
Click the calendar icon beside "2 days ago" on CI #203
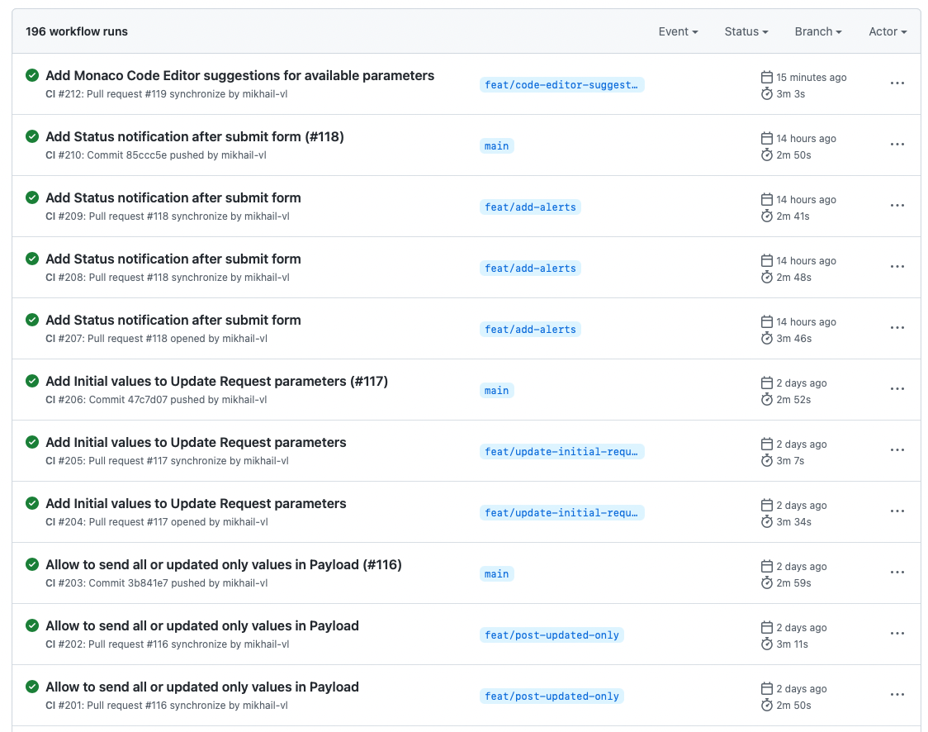click(x=766, y=566)
